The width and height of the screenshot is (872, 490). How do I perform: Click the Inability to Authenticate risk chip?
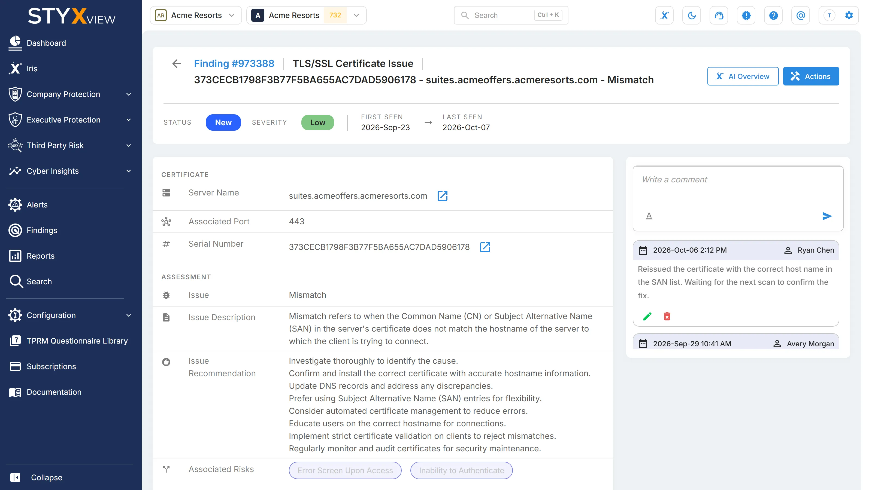(x=461, y=470)
